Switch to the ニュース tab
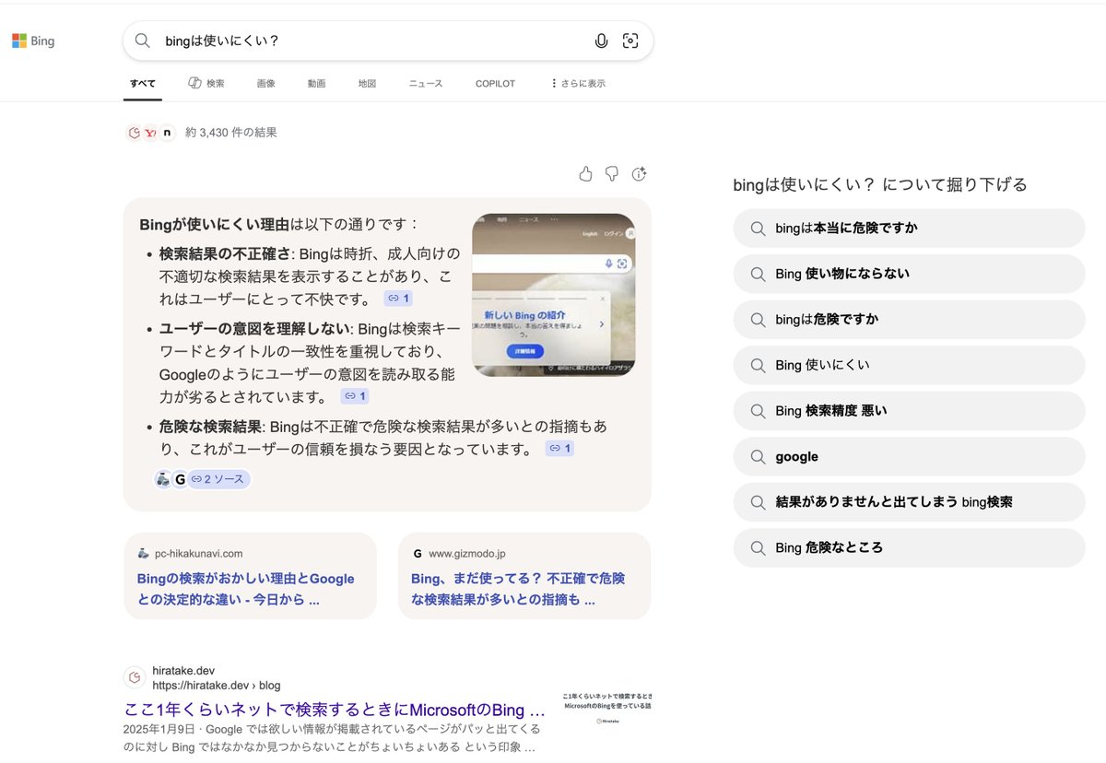1106x763 pixels. point(426,83)
